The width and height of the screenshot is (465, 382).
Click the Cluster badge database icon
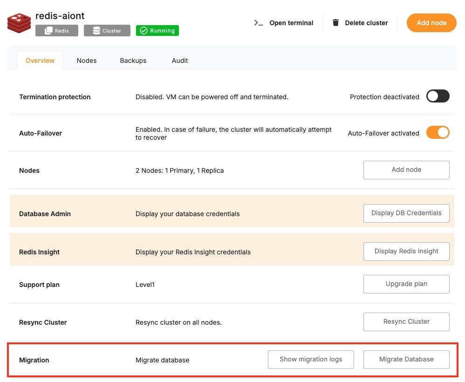96,31
